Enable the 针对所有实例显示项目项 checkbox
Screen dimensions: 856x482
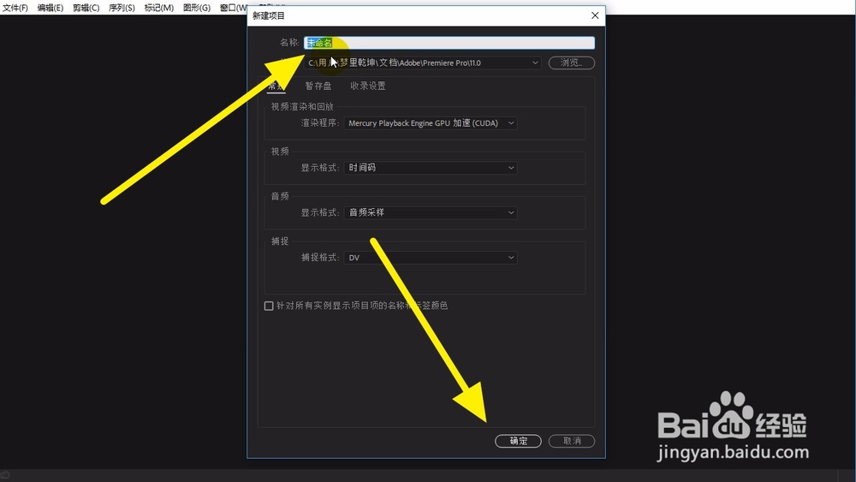(x=269, y=306)
